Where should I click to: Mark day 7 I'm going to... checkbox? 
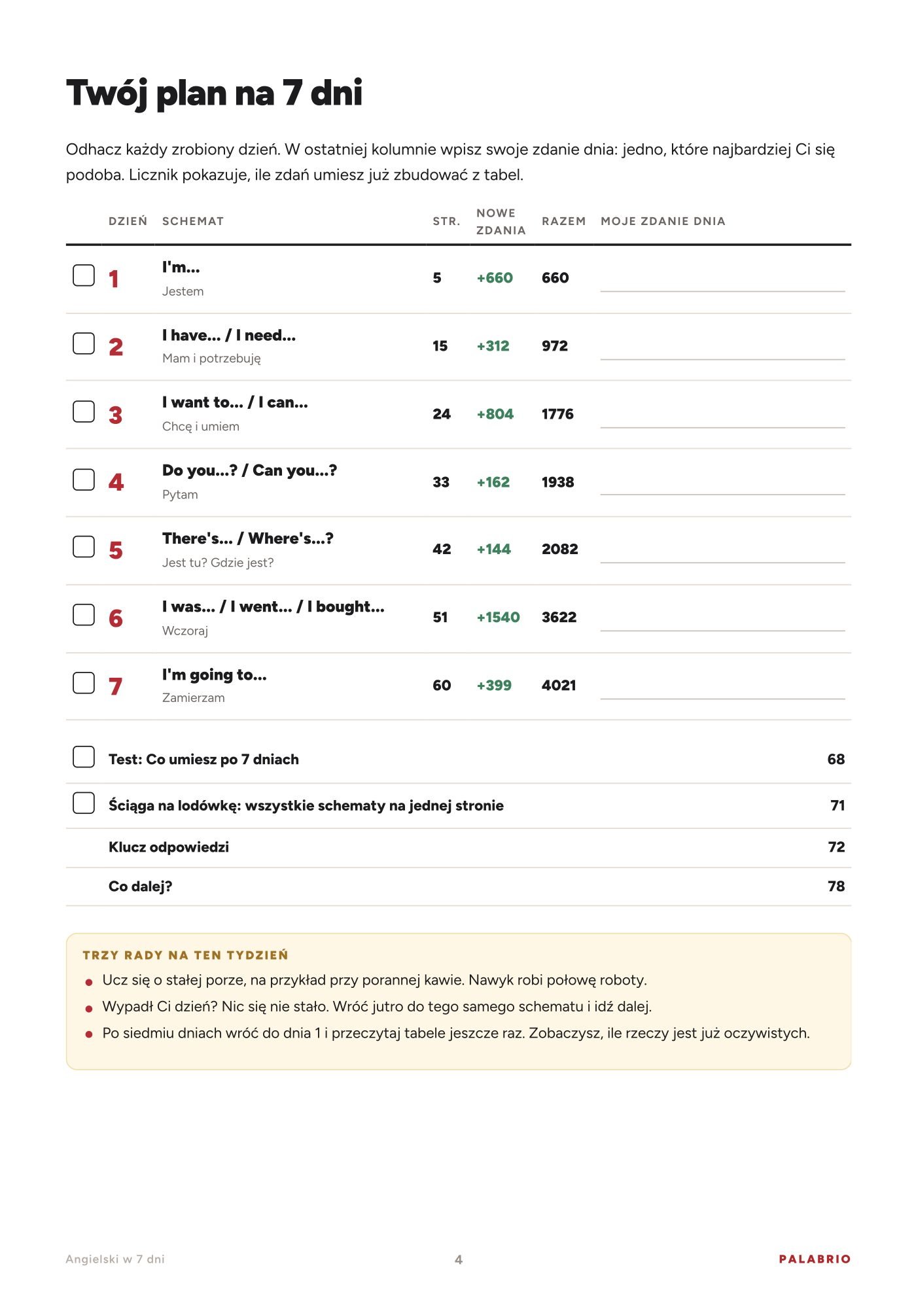pyautogui.click(x=84, y=683)
